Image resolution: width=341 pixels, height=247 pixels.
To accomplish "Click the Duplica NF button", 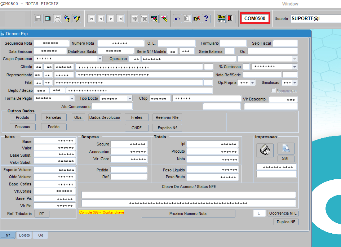I will click(x=286, y=222).
